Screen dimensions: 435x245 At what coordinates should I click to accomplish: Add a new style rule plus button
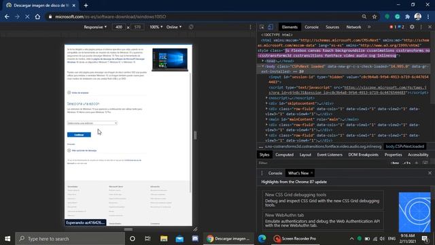point(417,163)
